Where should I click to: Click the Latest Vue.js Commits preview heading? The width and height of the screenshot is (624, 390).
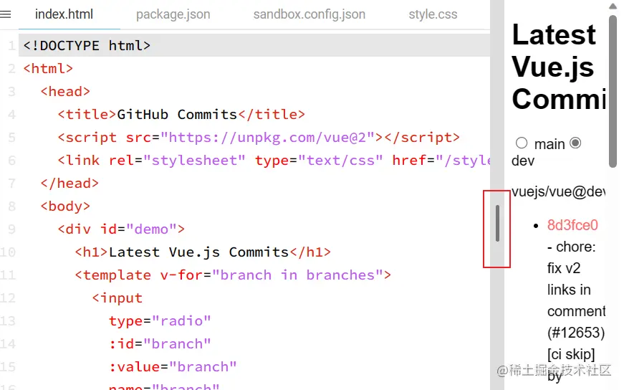pos(559,67)
